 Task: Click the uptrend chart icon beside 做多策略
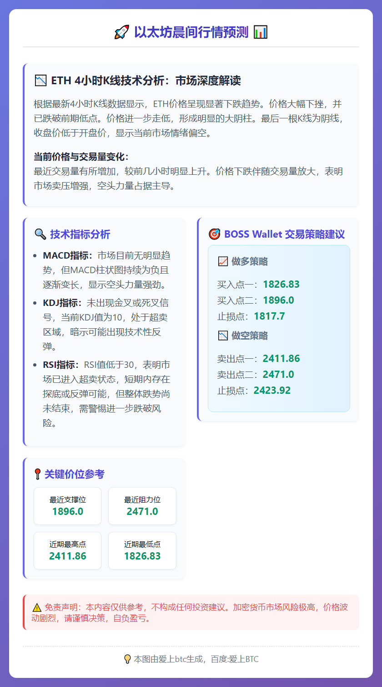(223, 261)
